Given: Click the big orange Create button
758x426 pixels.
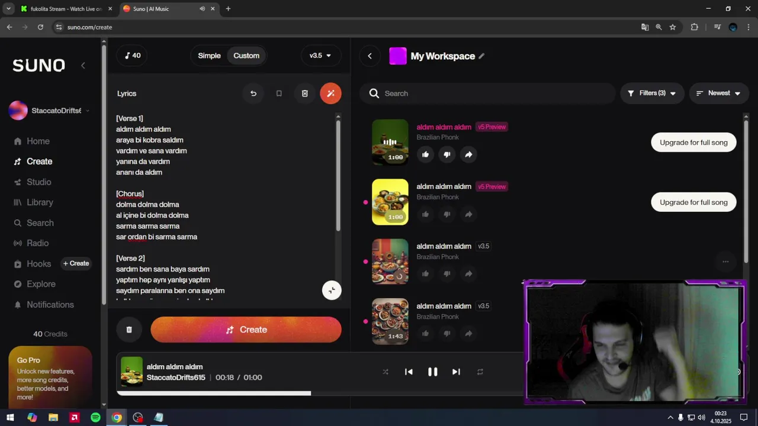Looking at the screenshot, I should pos(246,330).
